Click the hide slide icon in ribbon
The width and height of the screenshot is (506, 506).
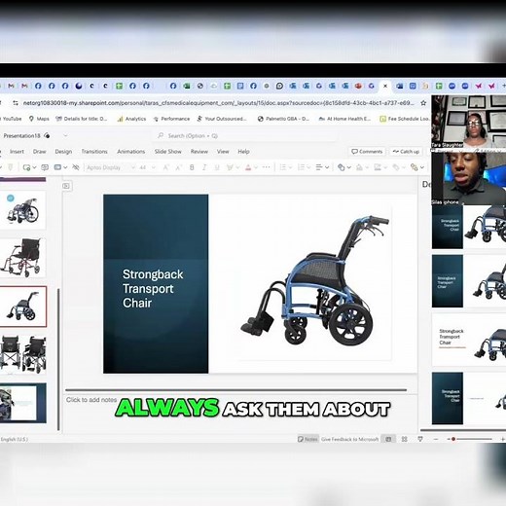tap(76, 167)
